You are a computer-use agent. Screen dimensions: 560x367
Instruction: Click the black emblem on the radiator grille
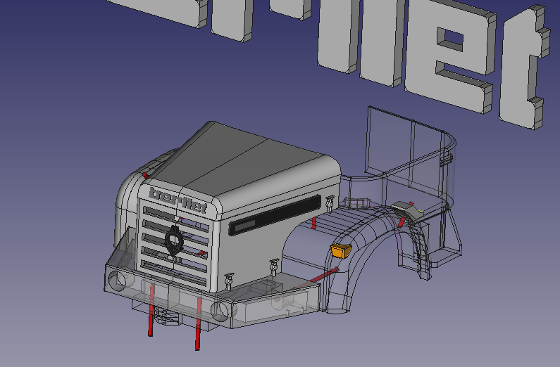174,241
